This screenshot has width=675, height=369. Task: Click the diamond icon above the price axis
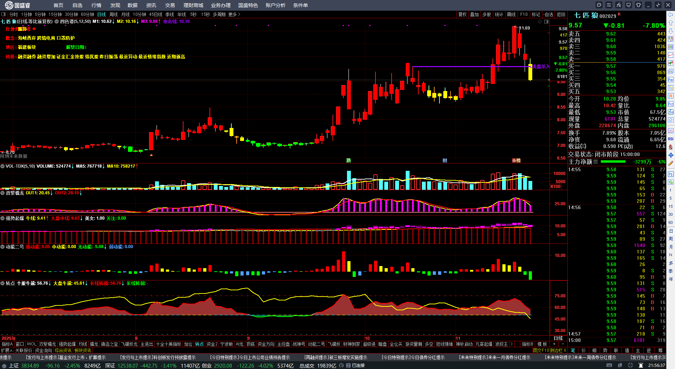pyautogui.click(x=540, y=22)
